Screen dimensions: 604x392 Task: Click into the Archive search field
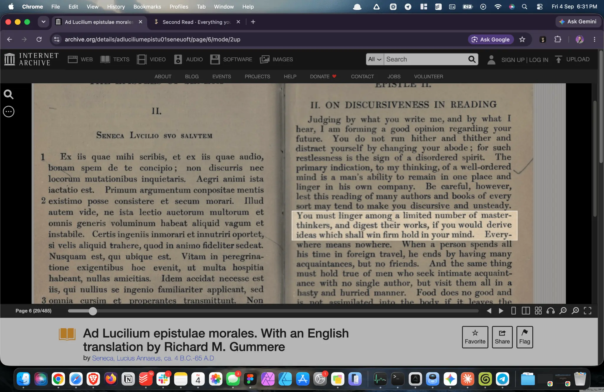pos(426,59)
